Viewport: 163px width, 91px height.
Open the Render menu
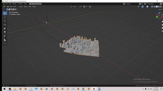(x=15, y=4)
